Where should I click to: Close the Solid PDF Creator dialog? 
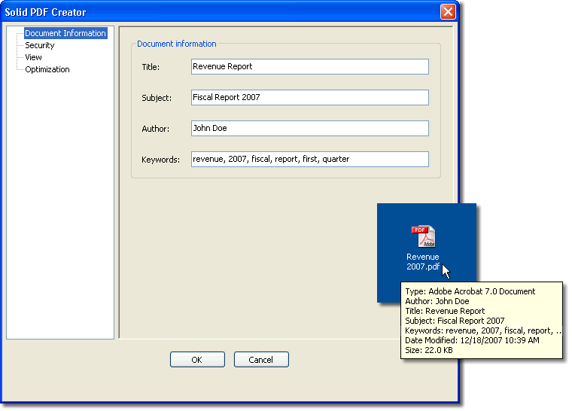448,12
